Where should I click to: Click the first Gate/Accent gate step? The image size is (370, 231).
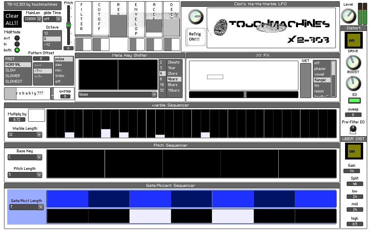68,199
